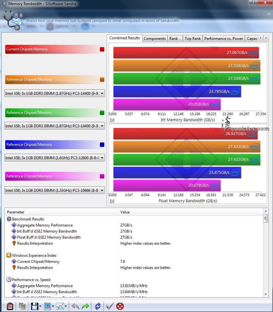Click the red Current Chipset/Memory color swatch
Viewport: 273px width, 312px height.
[x=102, y=49]
